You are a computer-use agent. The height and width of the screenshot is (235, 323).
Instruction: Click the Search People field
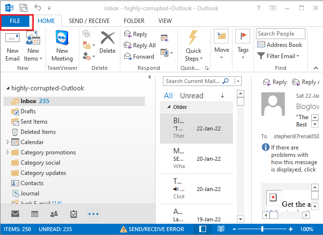[x=280, y=34]
